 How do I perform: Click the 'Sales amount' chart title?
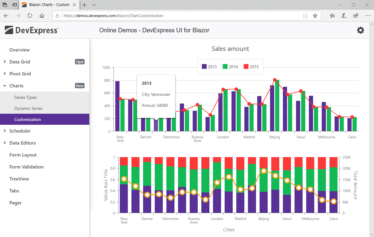tap(230, 49)
